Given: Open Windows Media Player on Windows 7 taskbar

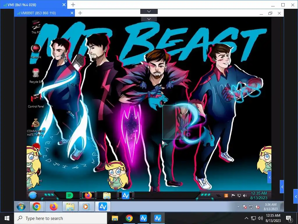Looking at the screenshot, I should [86, 207].
